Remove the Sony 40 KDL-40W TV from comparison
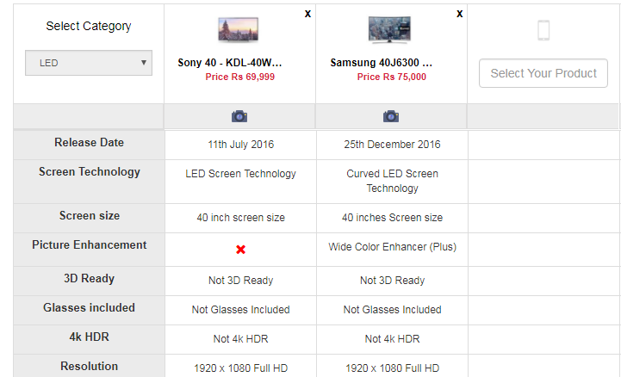The image size is (621, 377). [307, 14]
